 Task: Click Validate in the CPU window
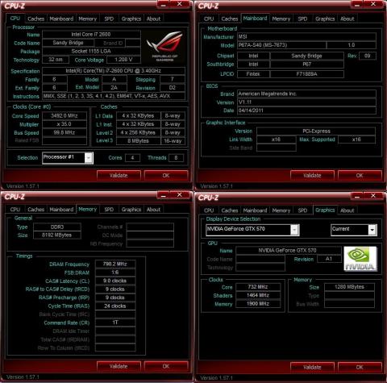coord(119,176)
